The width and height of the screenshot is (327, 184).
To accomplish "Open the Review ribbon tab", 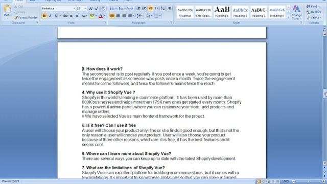I will [113, 1].
